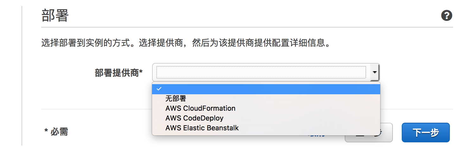Select the blank highlighted dropdown option
The image size is (467, 155).
click(x=266, y=89)
